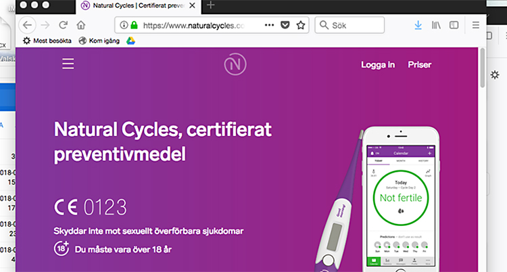
Task: Open the Kom igång bookmark
Action: [x=99, y=41]
